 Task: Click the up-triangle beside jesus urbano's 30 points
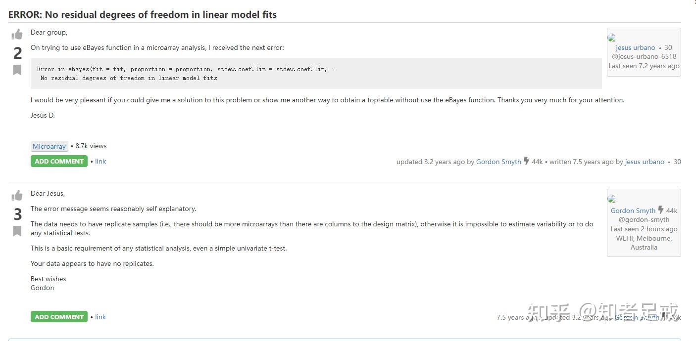click(661, 47)
